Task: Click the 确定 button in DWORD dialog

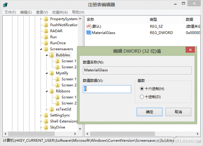Action: click(x=150, y=112)
